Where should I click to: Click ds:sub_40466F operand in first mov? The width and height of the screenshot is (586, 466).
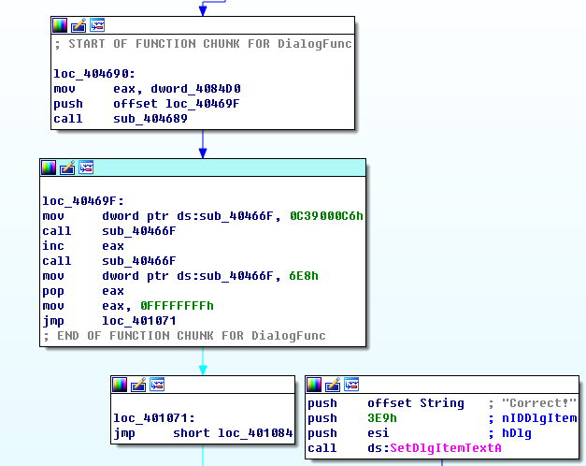(x=225, y=216)
